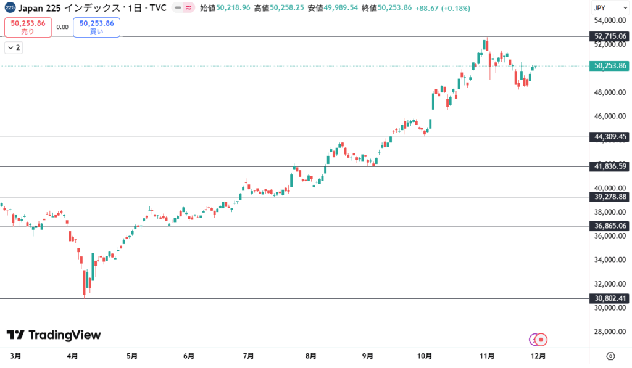Click the pink wavy data status icon
Viewport: 632px width, 368px height.
(188, 8)
